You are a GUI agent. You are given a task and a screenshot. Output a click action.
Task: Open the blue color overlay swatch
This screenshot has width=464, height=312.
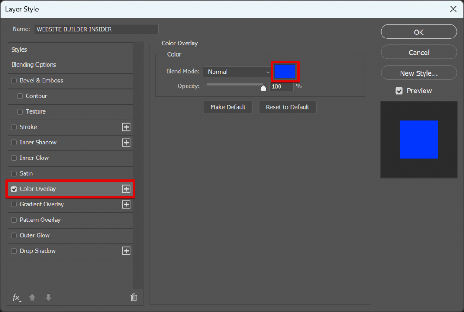tap(285, 72)
